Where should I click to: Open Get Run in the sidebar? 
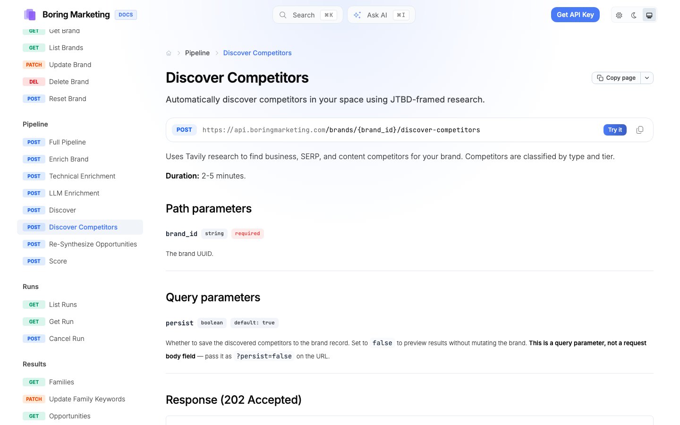pos(80,322)
